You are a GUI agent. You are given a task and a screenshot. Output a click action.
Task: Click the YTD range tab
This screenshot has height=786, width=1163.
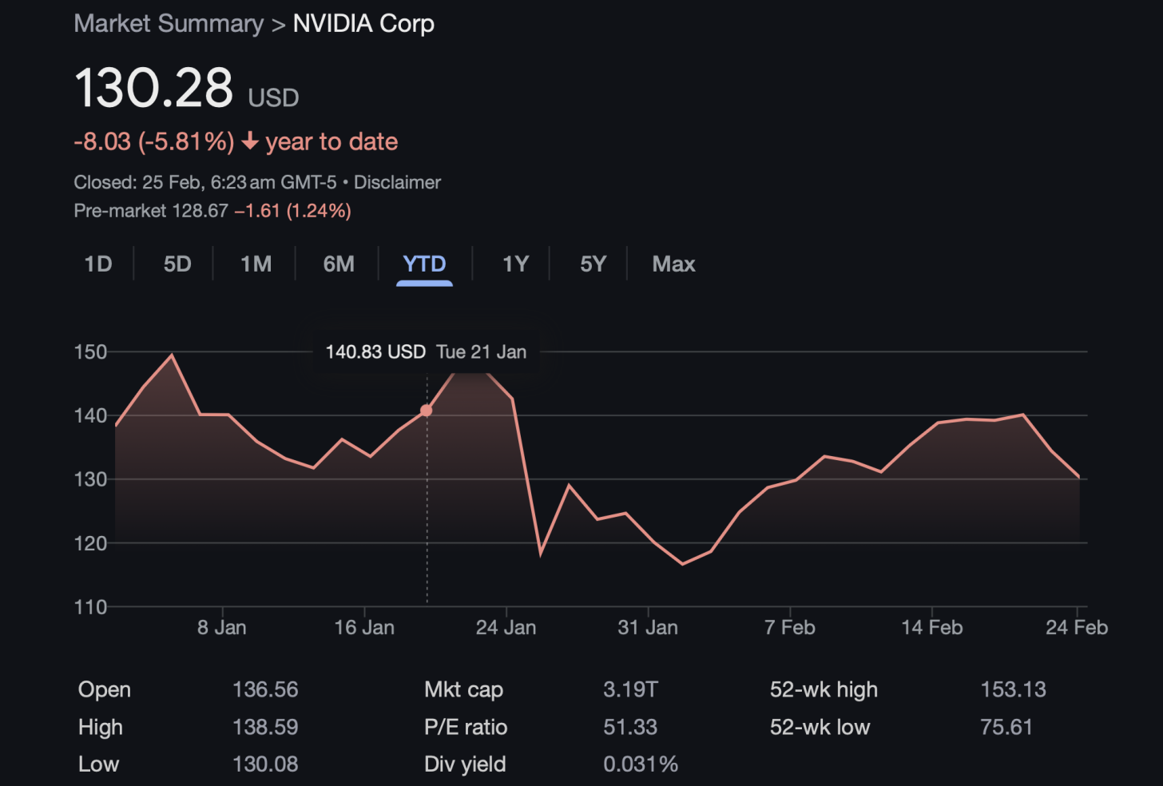click(x=424, y=264)
